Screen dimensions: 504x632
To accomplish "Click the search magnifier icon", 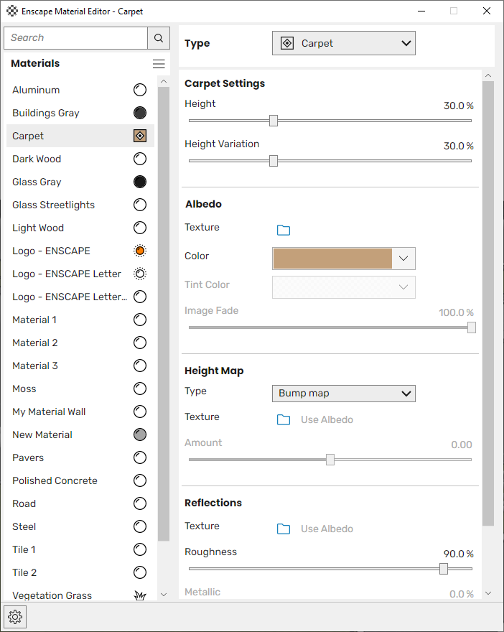I will point(159,38).
